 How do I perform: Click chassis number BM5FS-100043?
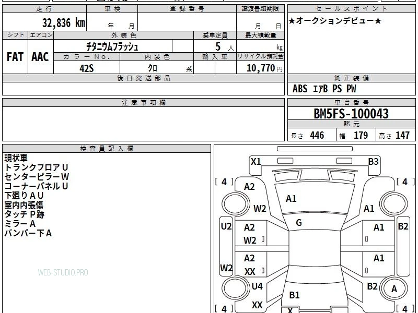pyautogui.click(x=351, y=114)
